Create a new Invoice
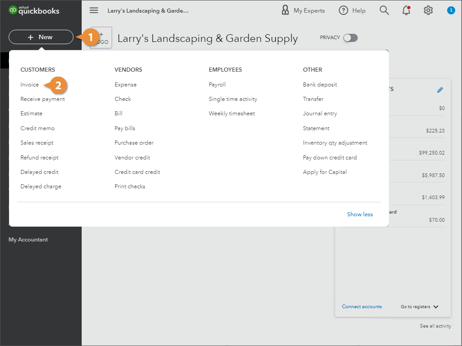 click(29, 84)
